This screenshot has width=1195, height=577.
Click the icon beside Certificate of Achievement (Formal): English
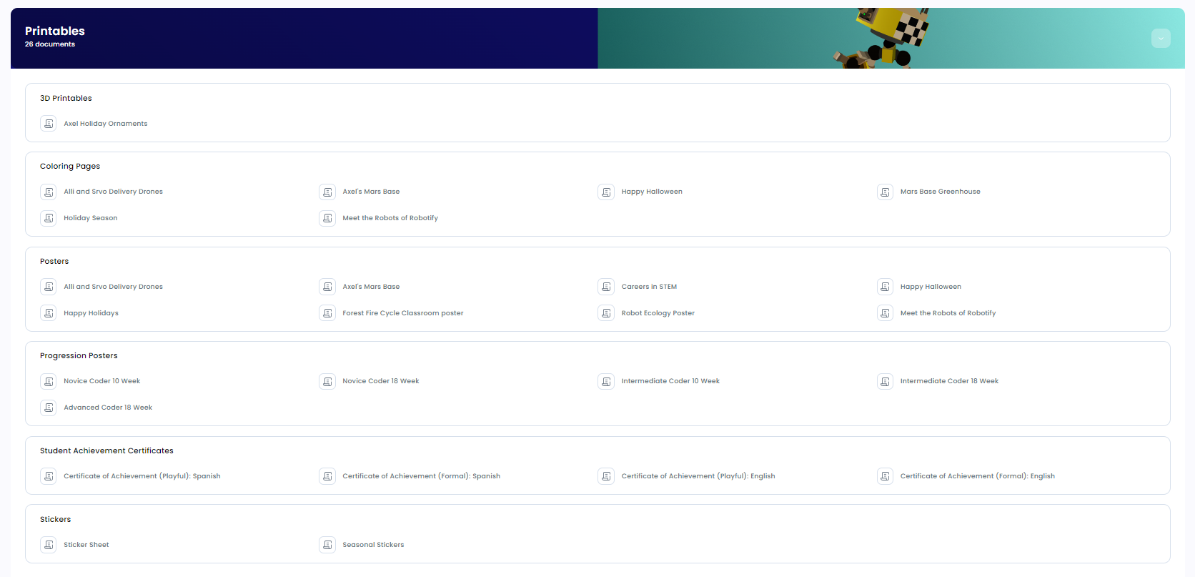click(885, 476)
